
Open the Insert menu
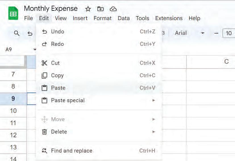tap(80, 18)
